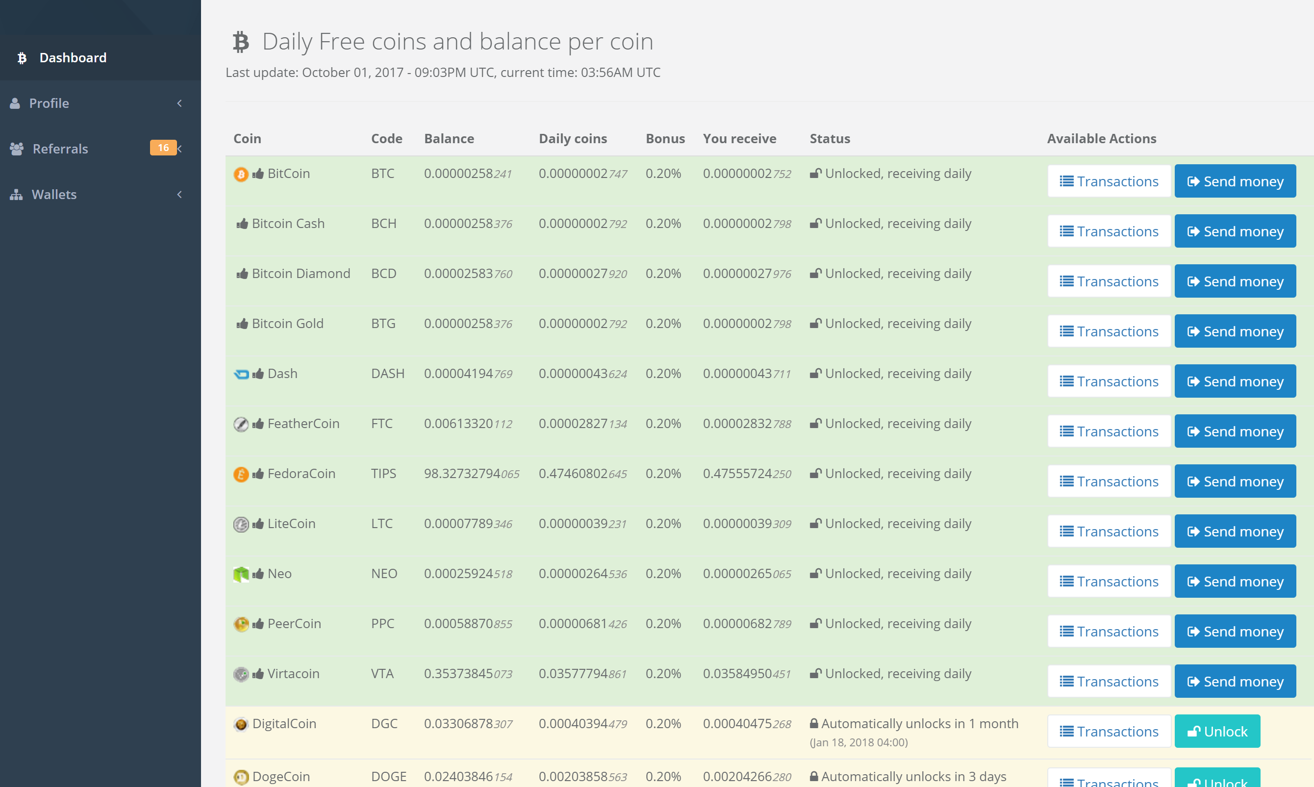This screenshot has height=787, width=1314.
Task: Send money from Neo balance
Action: (1235, 581)
